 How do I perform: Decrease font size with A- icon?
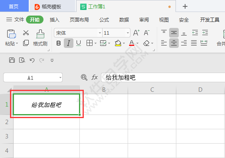pos(147,33)
